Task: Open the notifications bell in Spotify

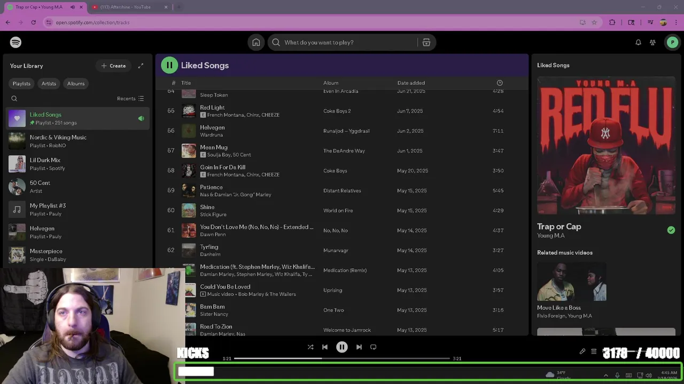Action: click(638, 43)
